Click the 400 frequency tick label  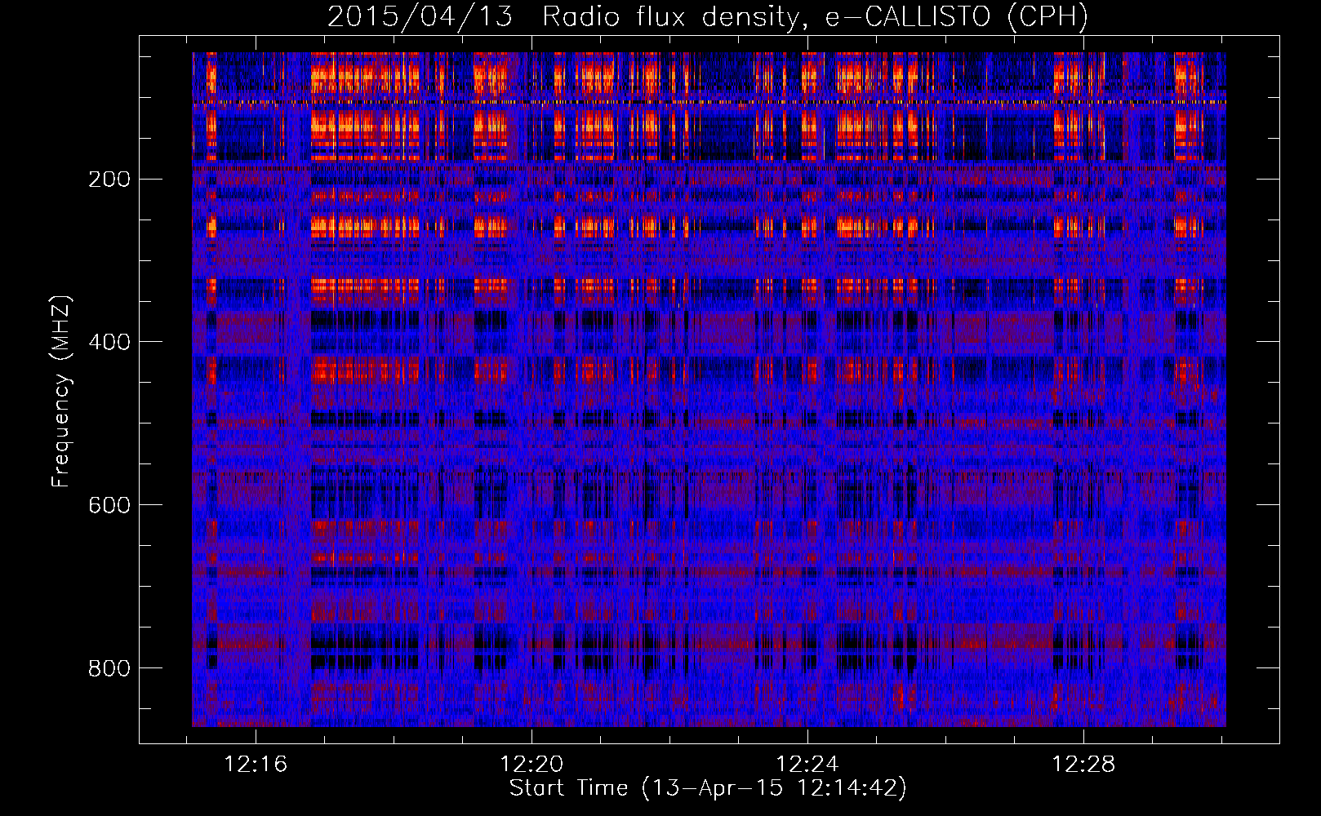pyautogui.click(x=109, y=343)
